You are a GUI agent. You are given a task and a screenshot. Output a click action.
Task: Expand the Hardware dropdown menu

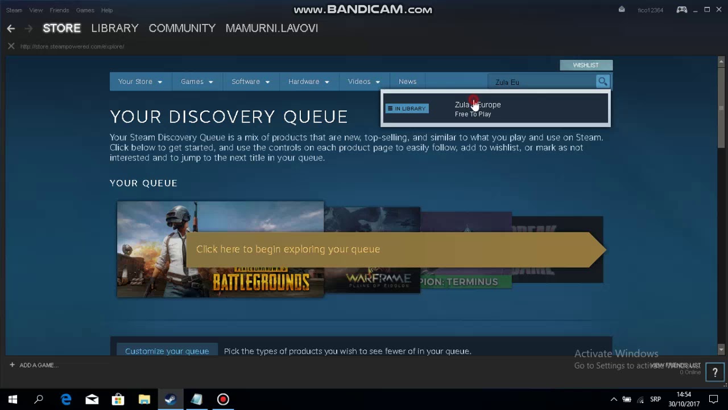coord(308,81)
